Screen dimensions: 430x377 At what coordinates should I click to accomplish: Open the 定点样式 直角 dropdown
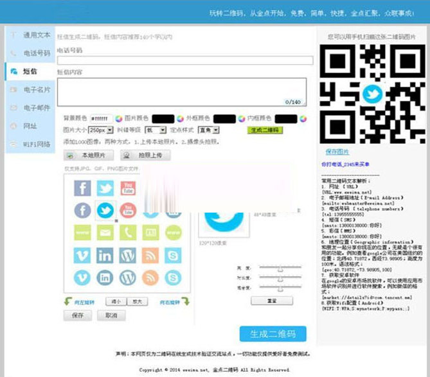pos(208,130)
